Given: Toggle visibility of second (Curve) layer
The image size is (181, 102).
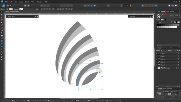Looking at the screenshot, I should [178, 56].
